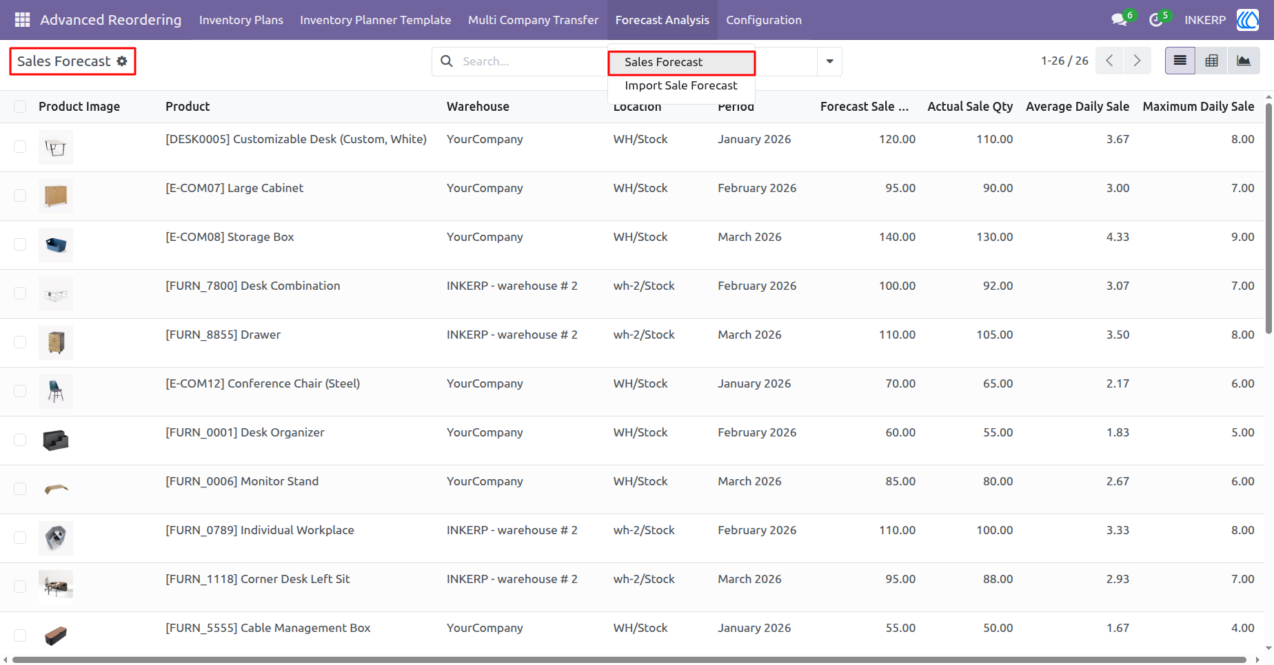
Task: Open the Storage Box product thumbnail
Action: coord(56,245)
